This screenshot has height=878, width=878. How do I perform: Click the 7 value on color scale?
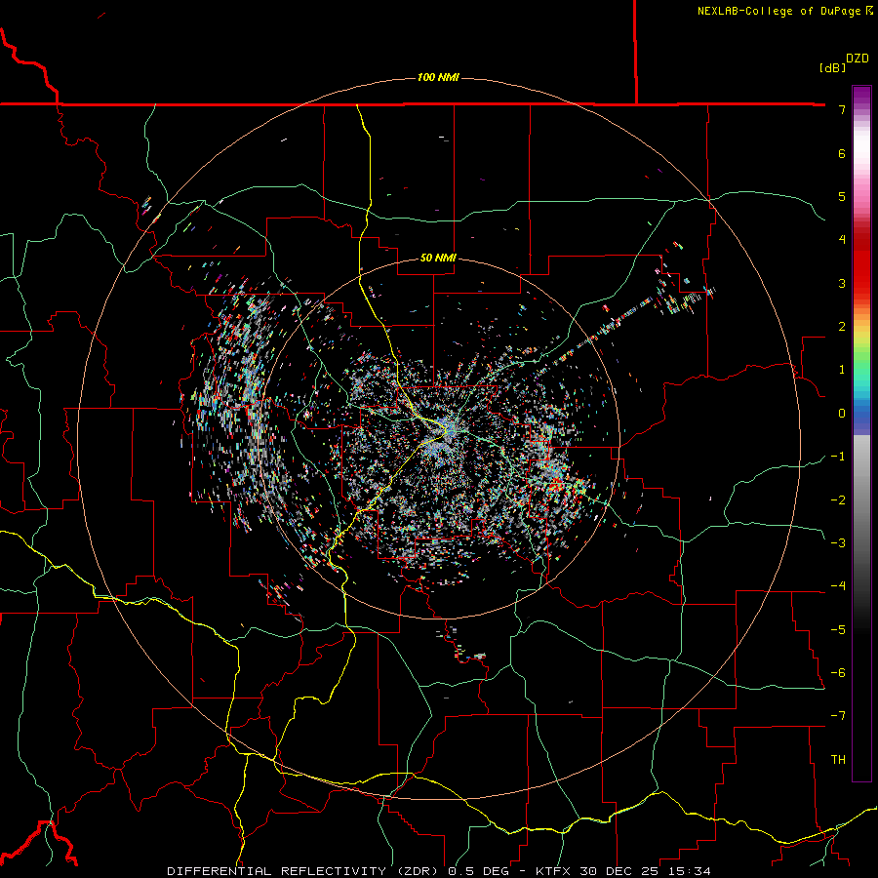pyautogui.click(x=842, y=109)
